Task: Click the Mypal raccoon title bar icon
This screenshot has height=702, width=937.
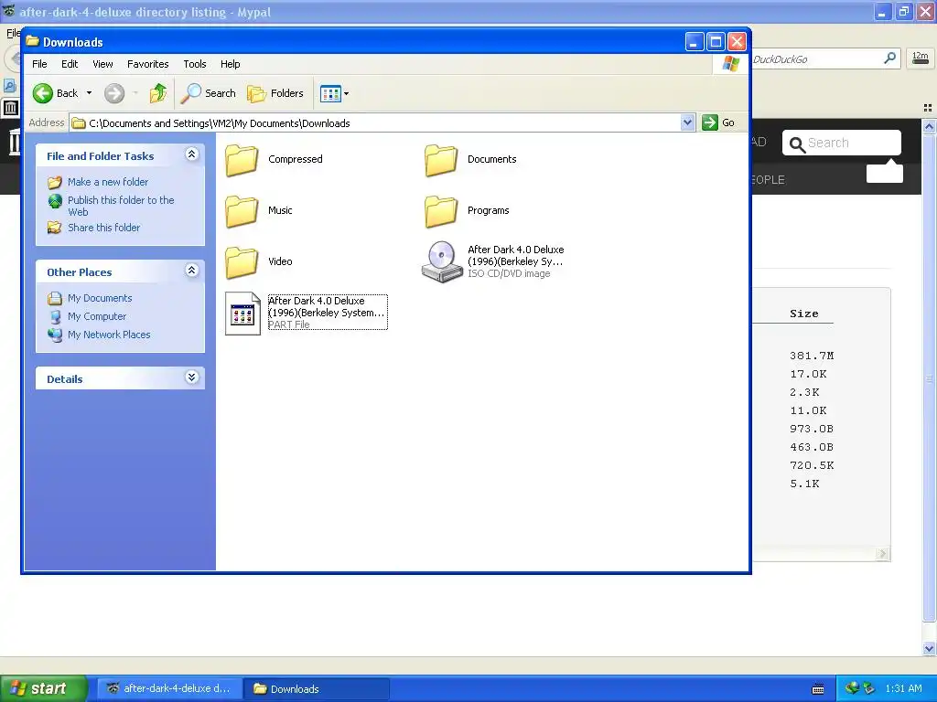Action: pyautogui.click(x=8, y=11)
